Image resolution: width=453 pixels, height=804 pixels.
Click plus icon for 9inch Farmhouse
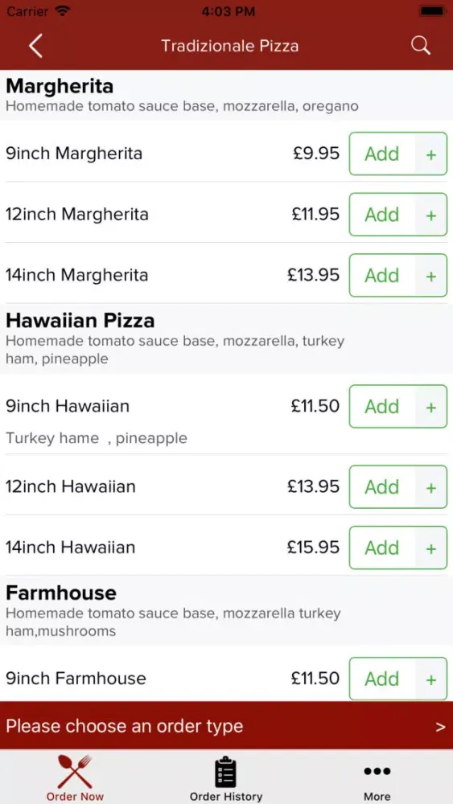(x=431, y=679)
